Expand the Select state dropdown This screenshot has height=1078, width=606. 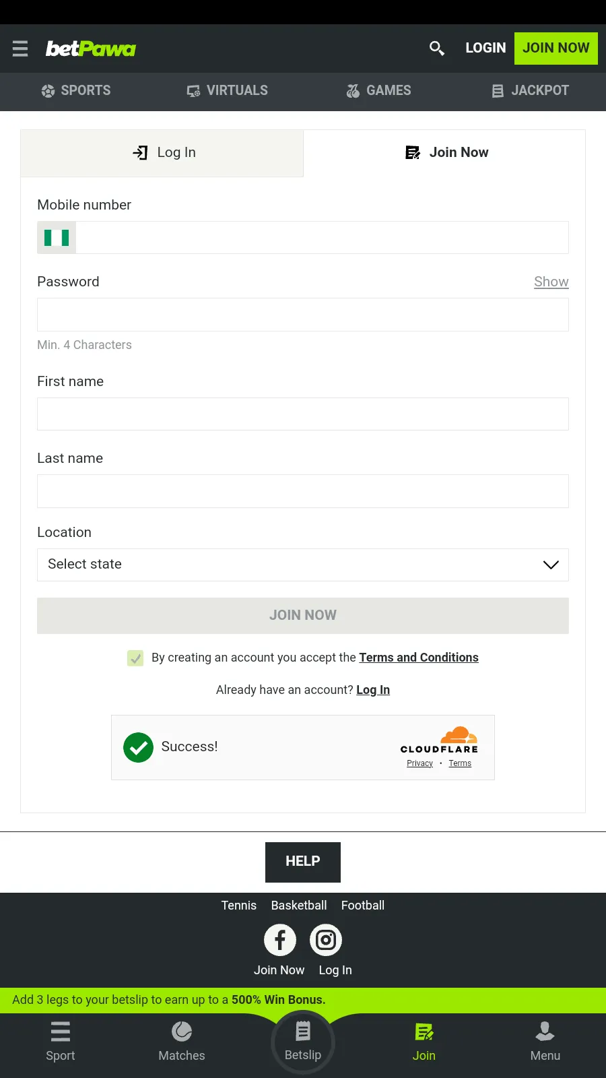[302, 565]
